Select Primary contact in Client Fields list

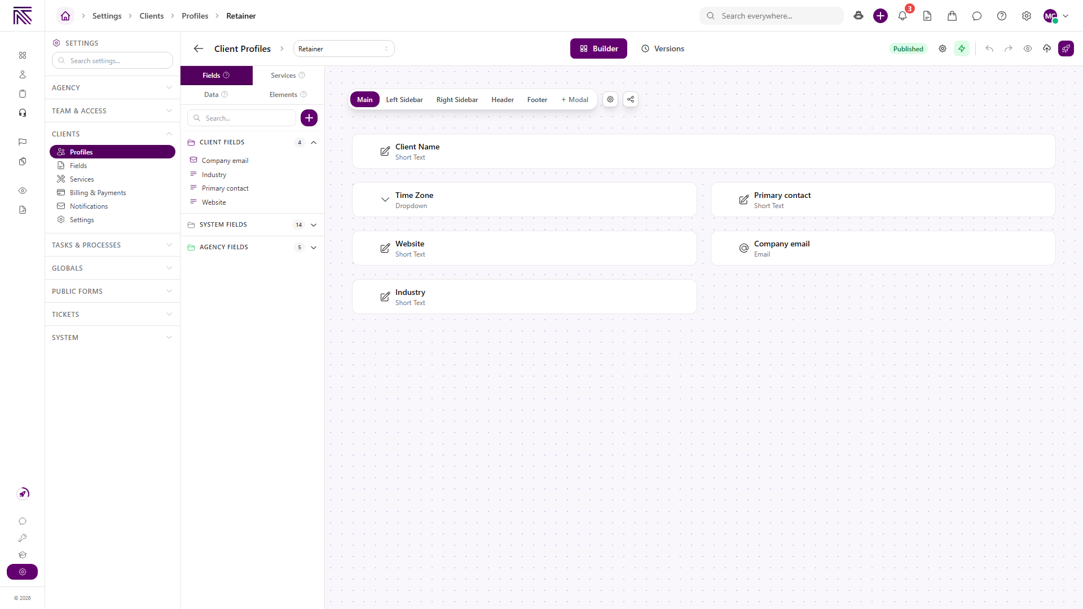(225, 188)
